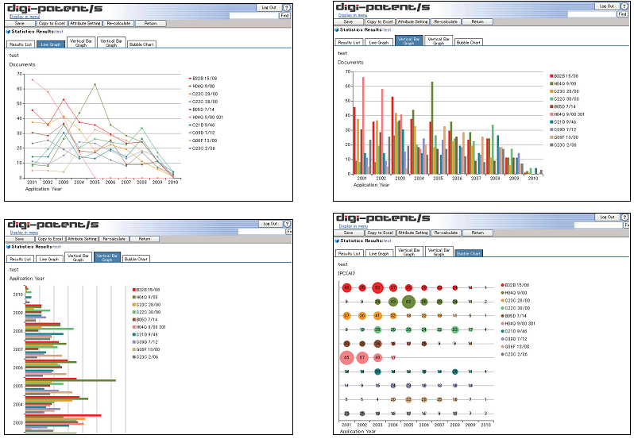Click B05D 7/14 legend entry in horizontal bar window
The height and width of the screenshot is (439, 634).
[146, 320]
